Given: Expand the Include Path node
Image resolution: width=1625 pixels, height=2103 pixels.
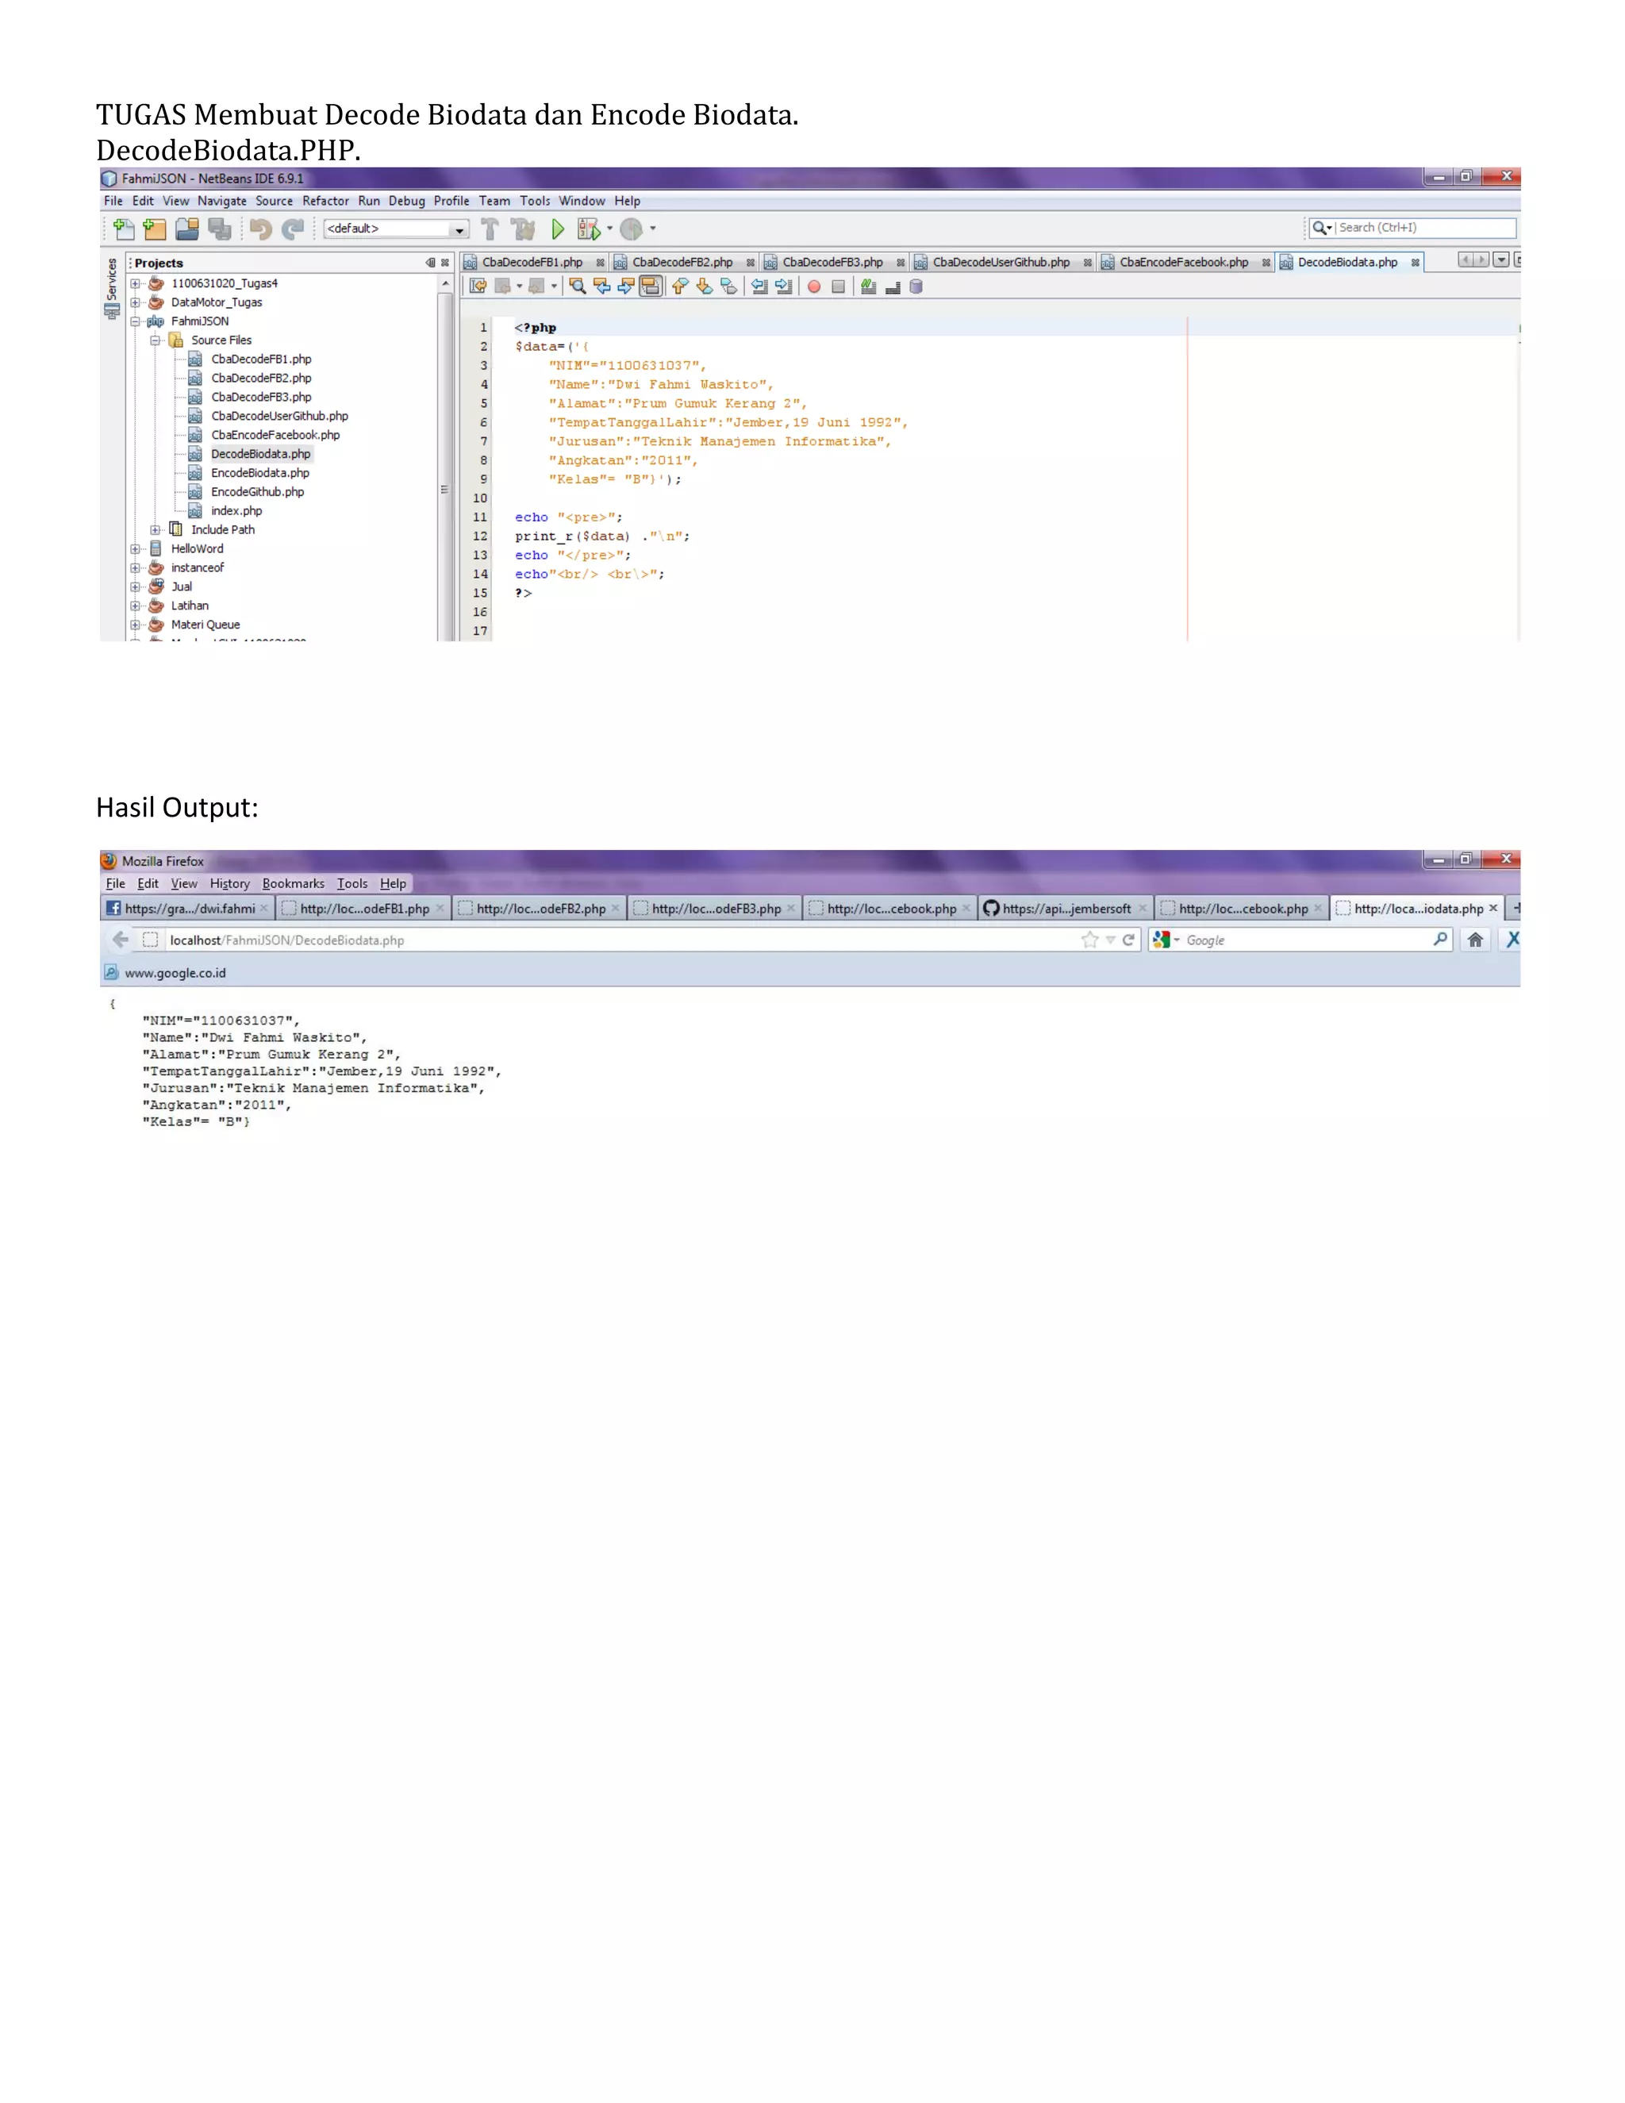Looking at the screenshot, I should [x=155, y=529].
